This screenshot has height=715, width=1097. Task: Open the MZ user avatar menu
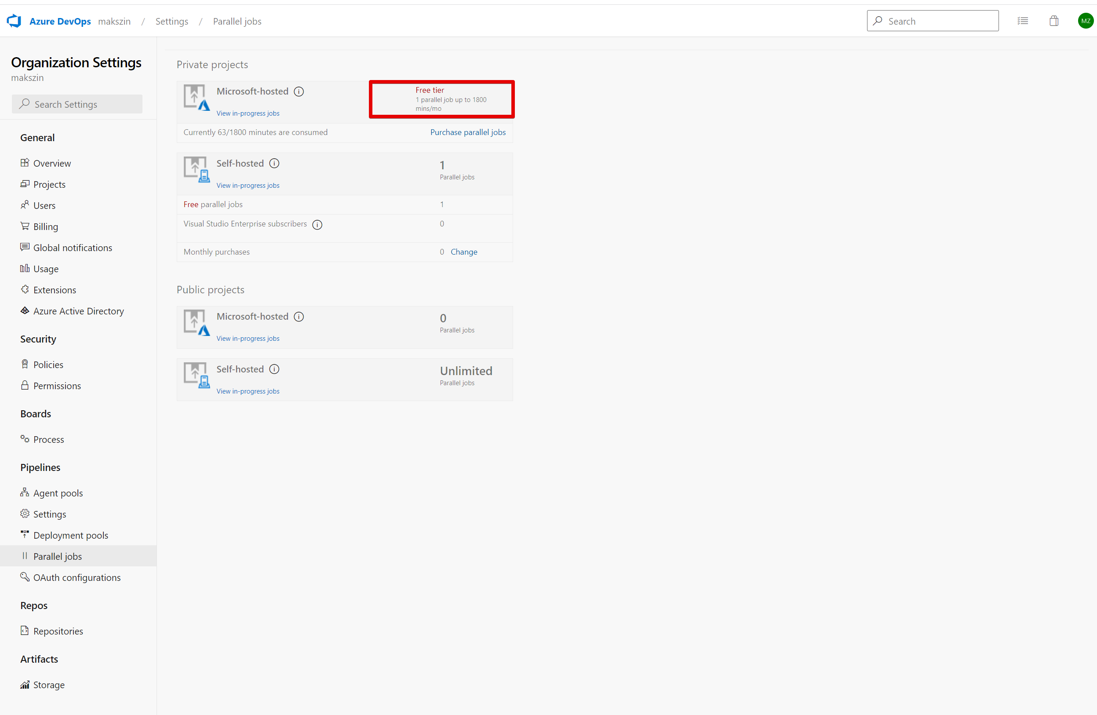coord(1085,21)
